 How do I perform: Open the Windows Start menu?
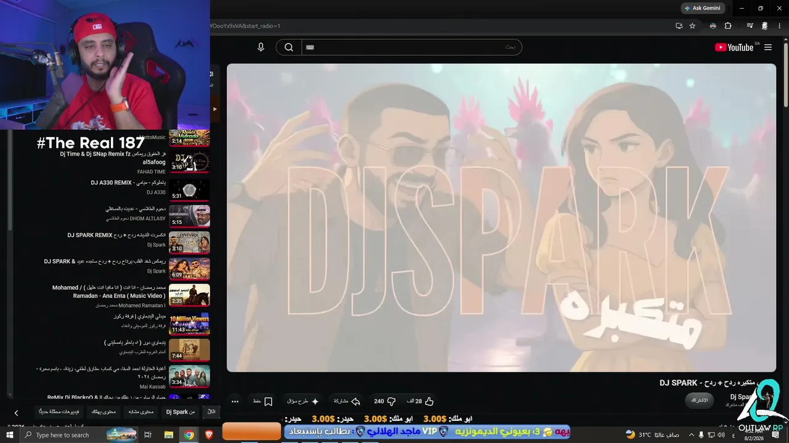(10, 435)
